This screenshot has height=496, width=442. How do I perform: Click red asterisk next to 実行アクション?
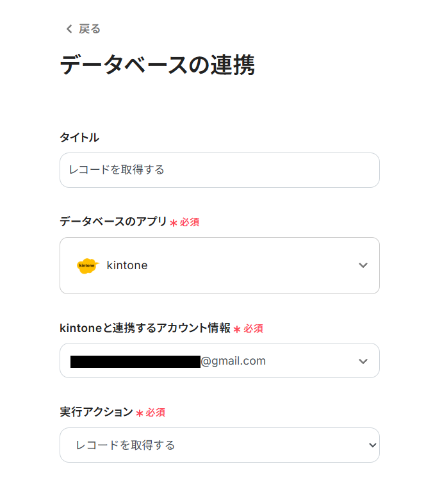click(x=139, y=413)
